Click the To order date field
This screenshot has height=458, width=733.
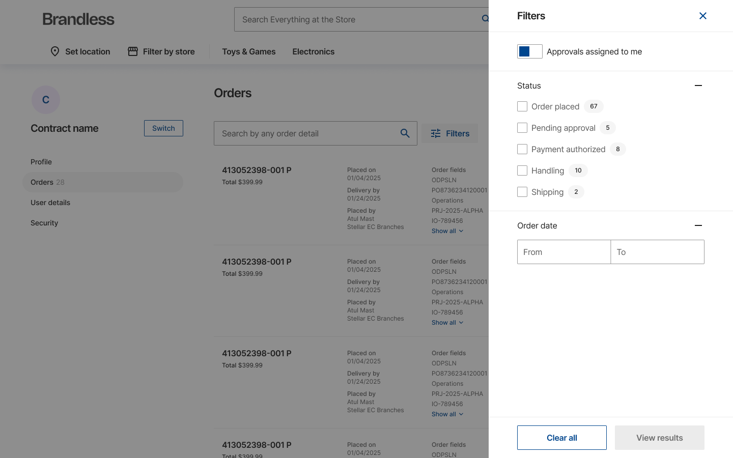click(x=657, y=252)
